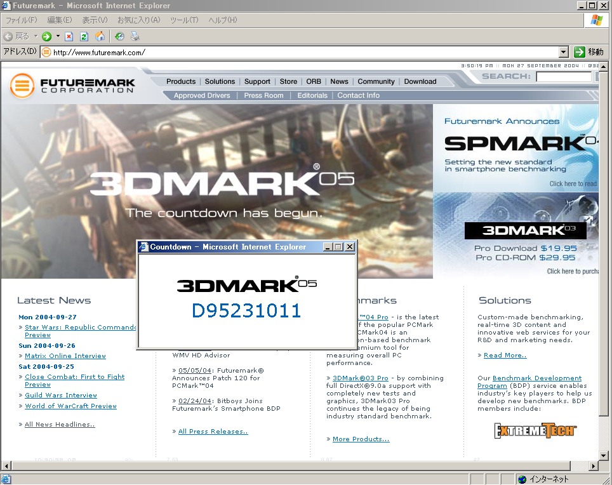Open the Products navigation tab
Screen dimensions: 612x485
tap(181, 81)
